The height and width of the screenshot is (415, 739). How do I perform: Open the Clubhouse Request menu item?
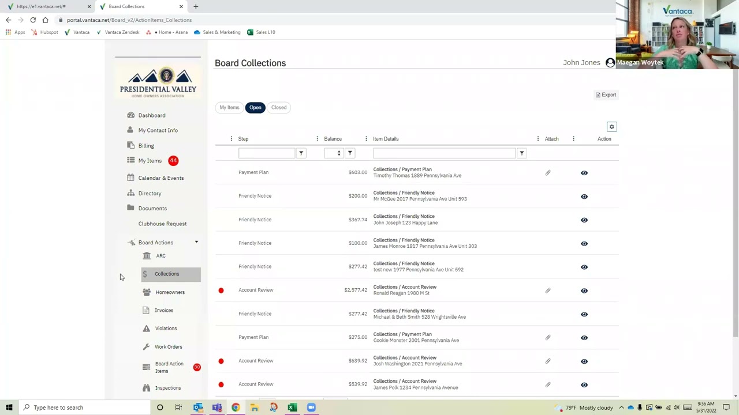162,224
